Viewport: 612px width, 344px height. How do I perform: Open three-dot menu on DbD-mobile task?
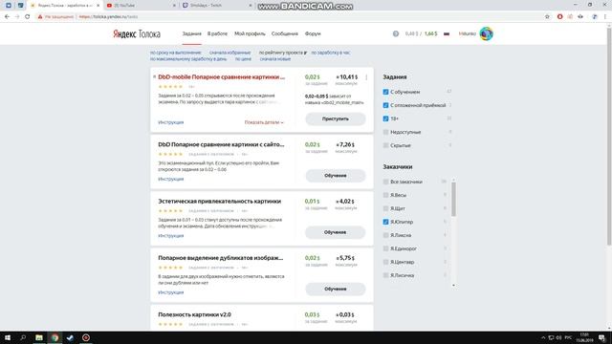coord(366,77)
